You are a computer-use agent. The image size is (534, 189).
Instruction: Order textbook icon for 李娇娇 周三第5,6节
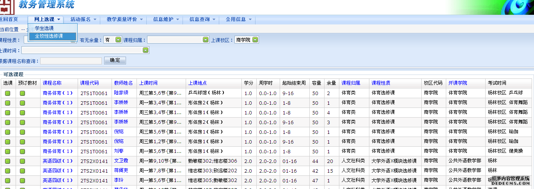[23, 122]
